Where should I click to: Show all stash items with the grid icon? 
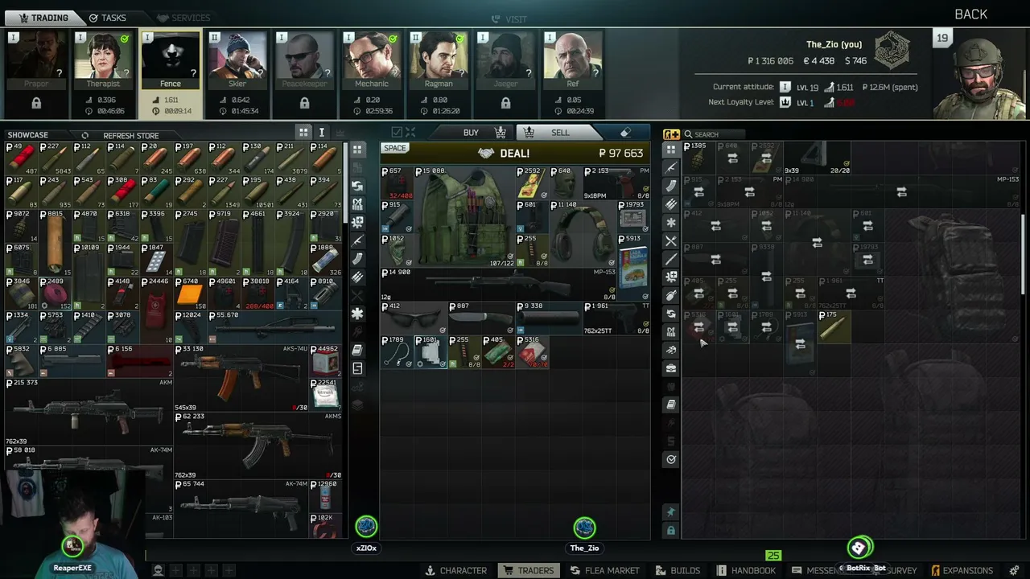coord(671,150)
